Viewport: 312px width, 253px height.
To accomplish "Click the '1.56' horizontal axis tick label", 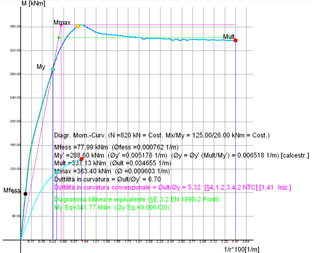I will coord(117,242).
